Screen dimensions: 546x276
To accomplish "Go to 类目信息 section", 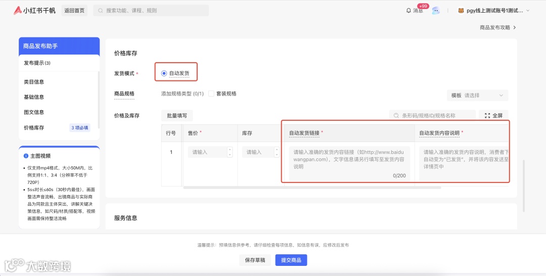I will point(34,82).
